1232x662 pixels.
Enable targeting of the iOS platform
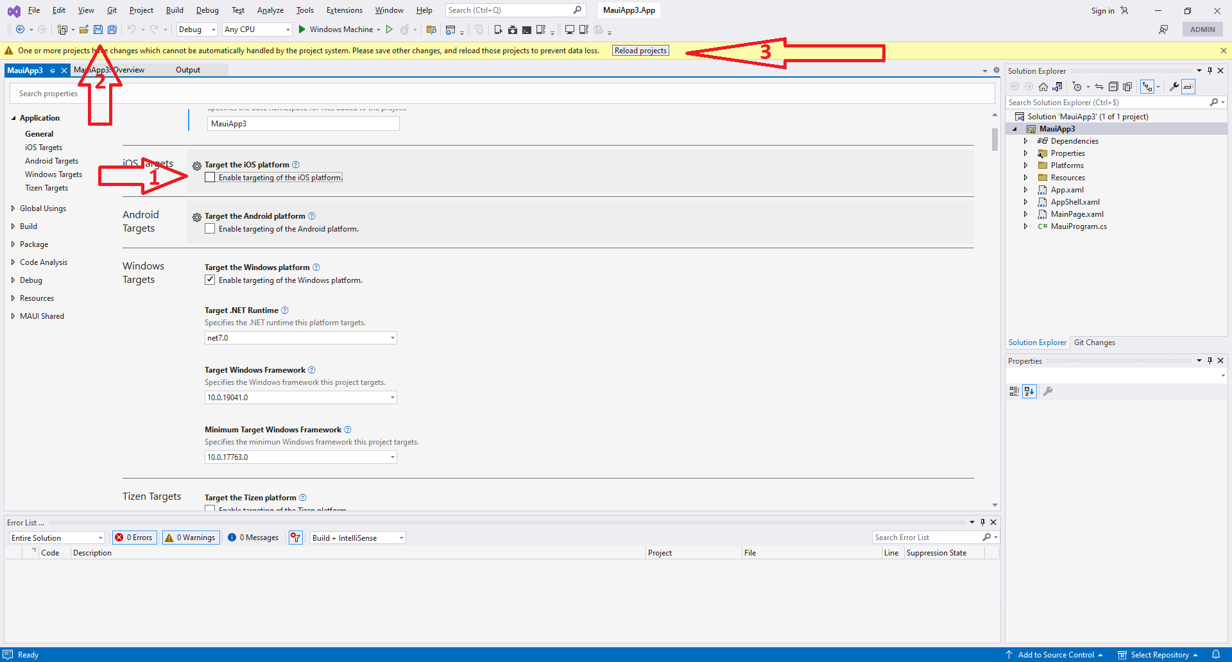click(x=210, y=177)
